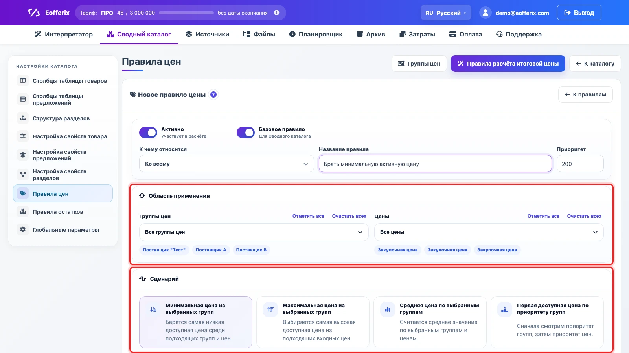Open the RU Русский language selector

446,13
